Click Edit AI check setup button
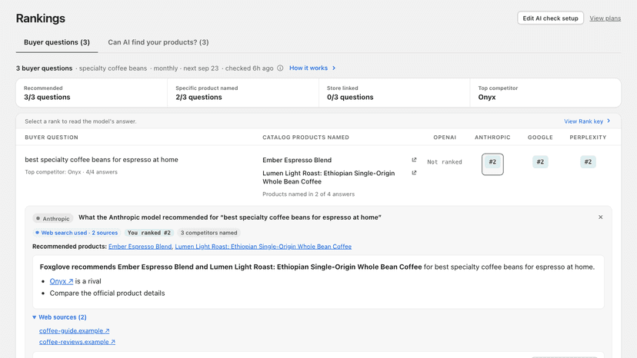This screenshot has height=358, width=637. (x=551, y=18)
